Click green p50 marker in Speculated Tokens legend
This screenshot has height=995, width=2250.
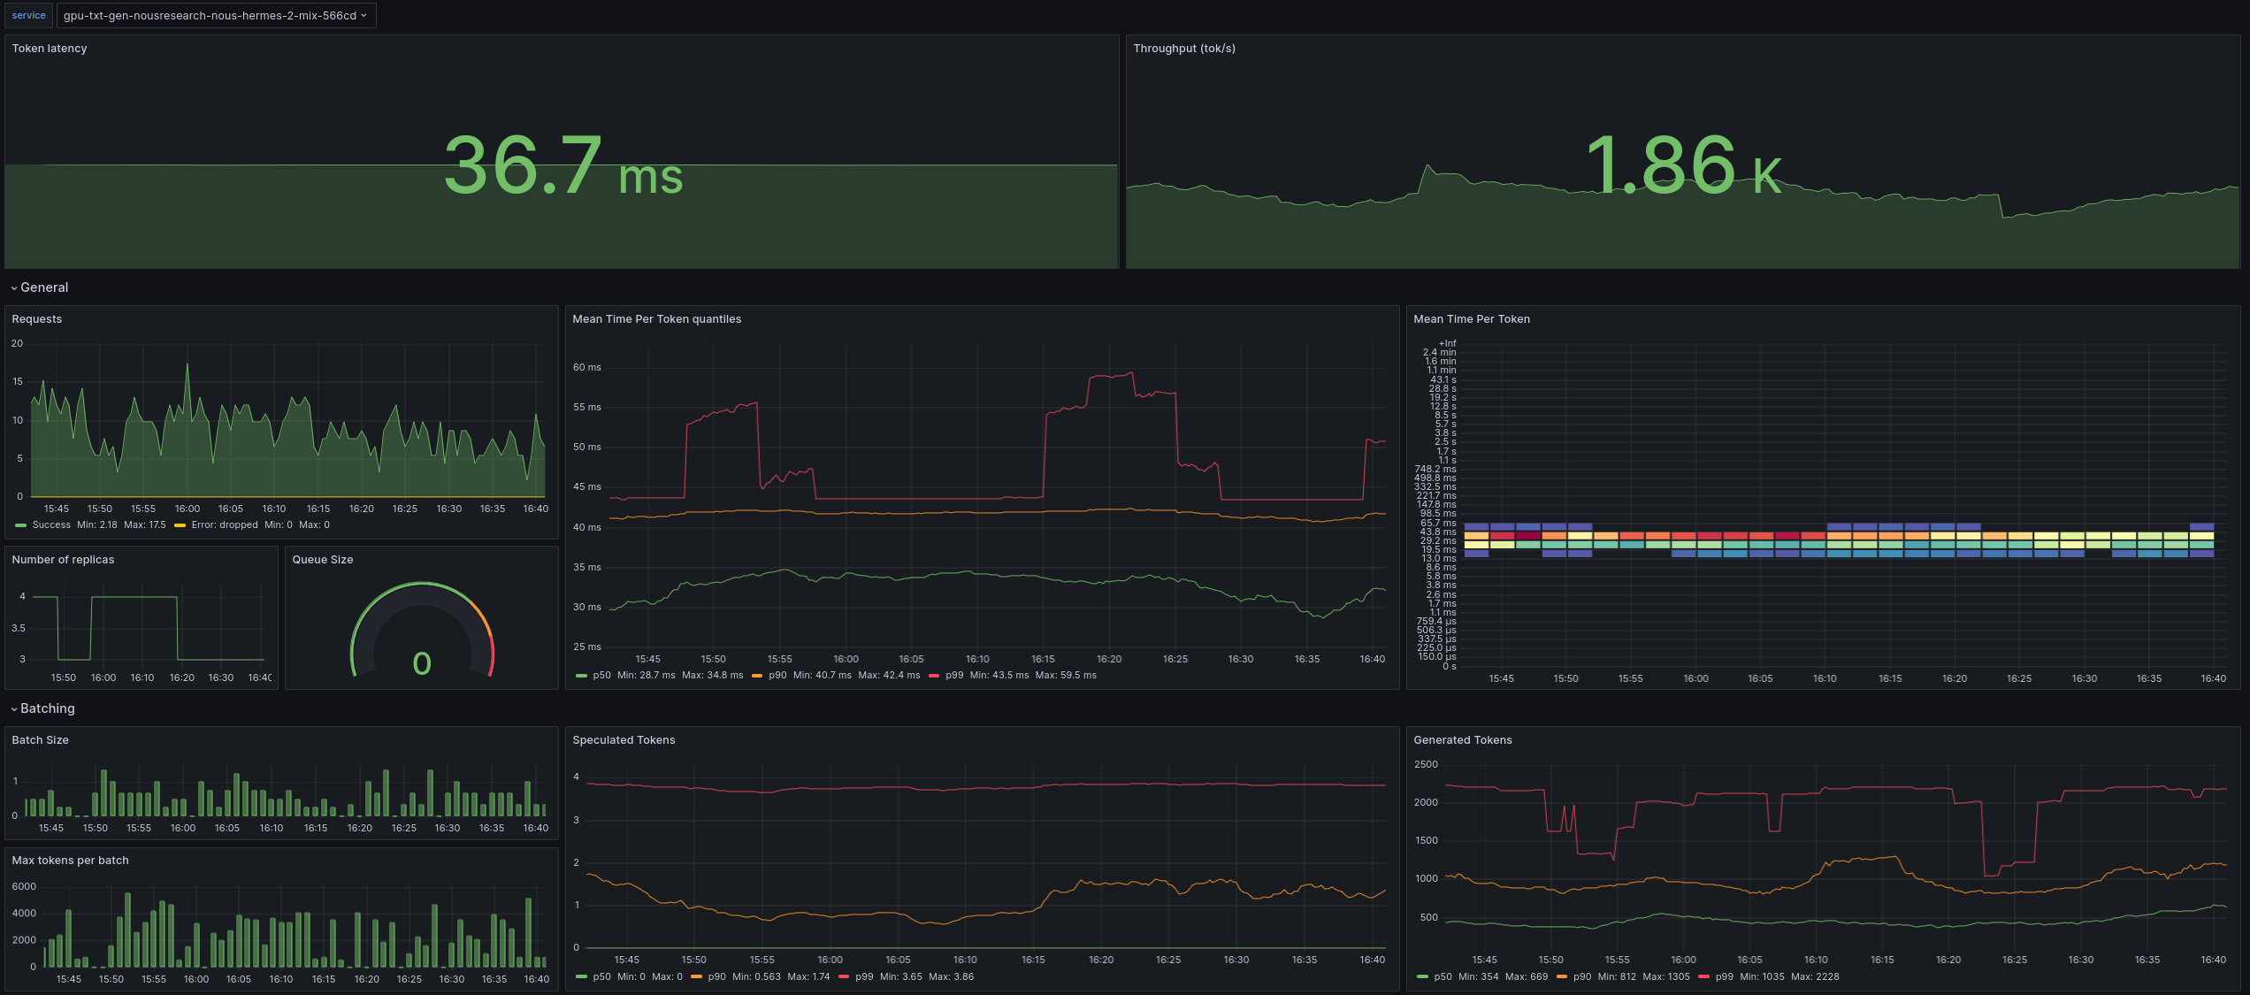581,977
